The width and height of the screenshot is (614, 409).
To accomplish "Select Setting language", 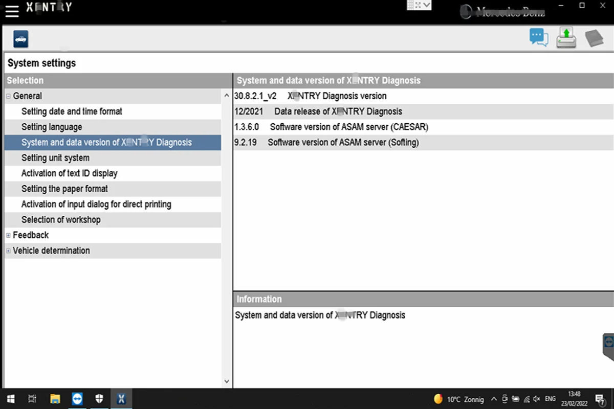I will (113, 127).
